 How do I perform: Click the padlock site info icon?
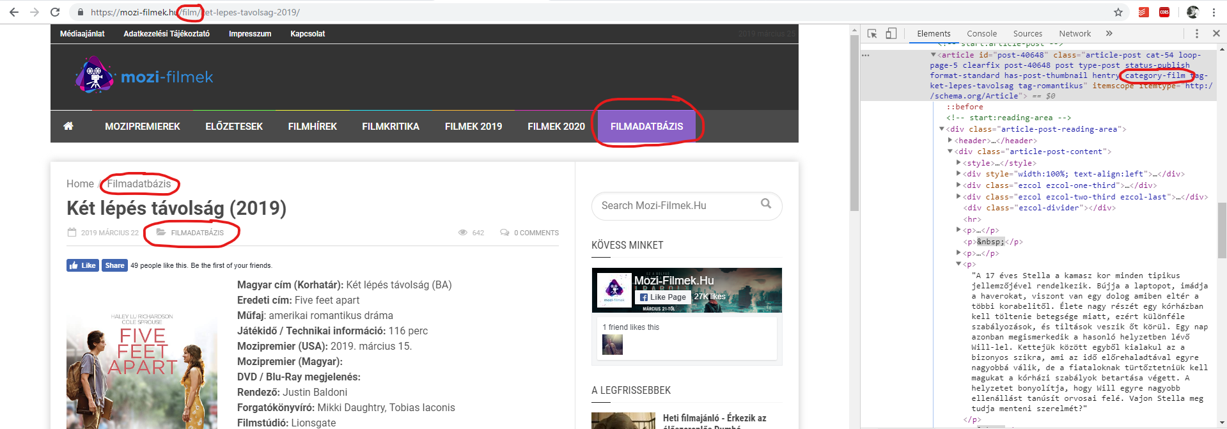point(81,12)
